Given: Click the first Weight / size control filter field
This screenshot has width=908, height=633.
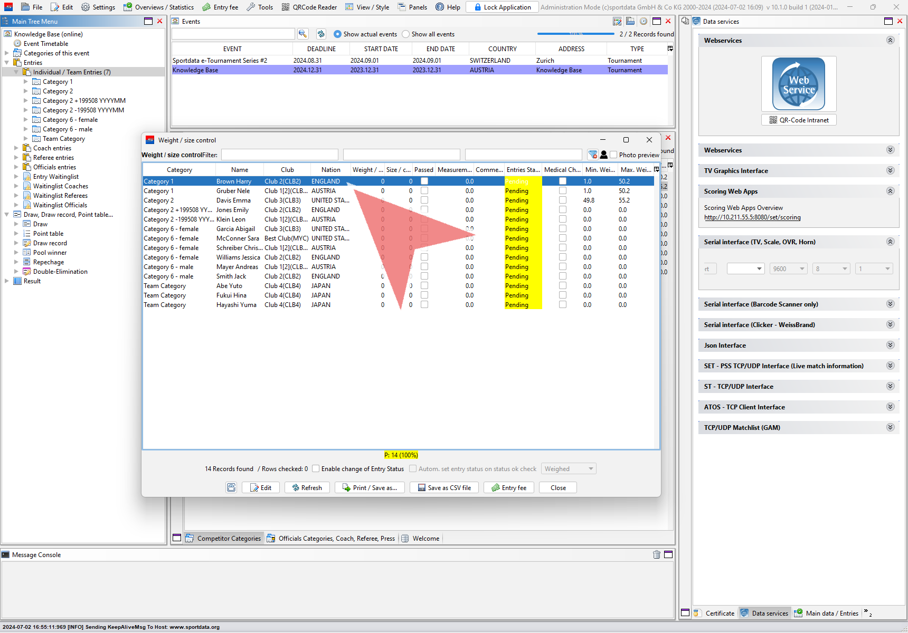Looking at the screenshot, I should [x=279, y=155].
